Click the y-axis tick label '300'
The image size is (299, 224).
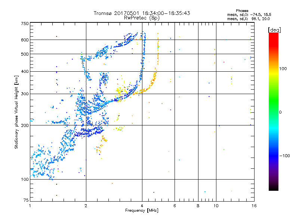25,94
